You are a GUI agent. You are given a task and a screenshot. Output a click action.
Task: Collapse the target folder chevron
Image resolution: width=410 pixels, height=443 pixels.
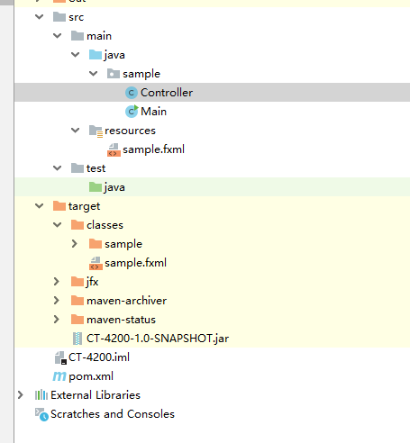tap(40, 206)
